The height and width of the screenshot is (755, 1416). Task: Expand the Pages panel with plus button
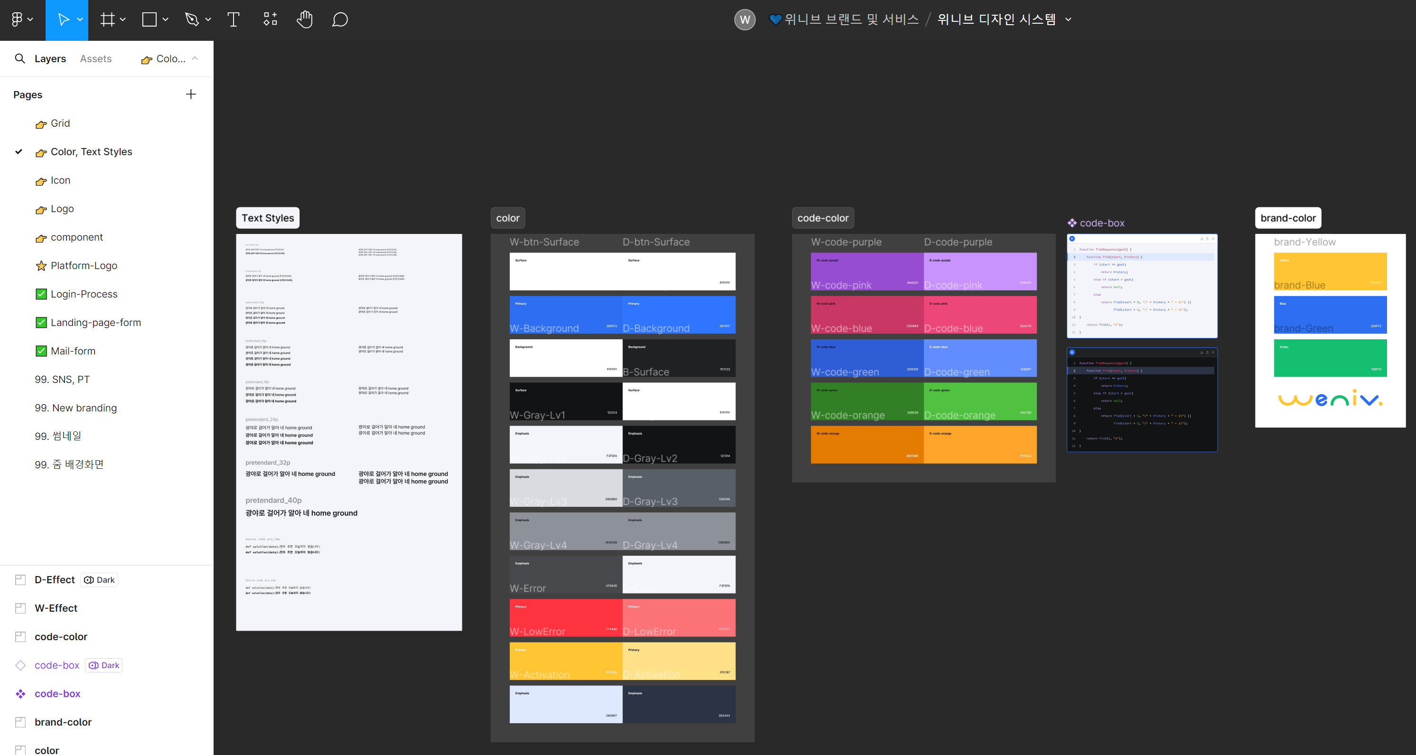tap(190, 93)
